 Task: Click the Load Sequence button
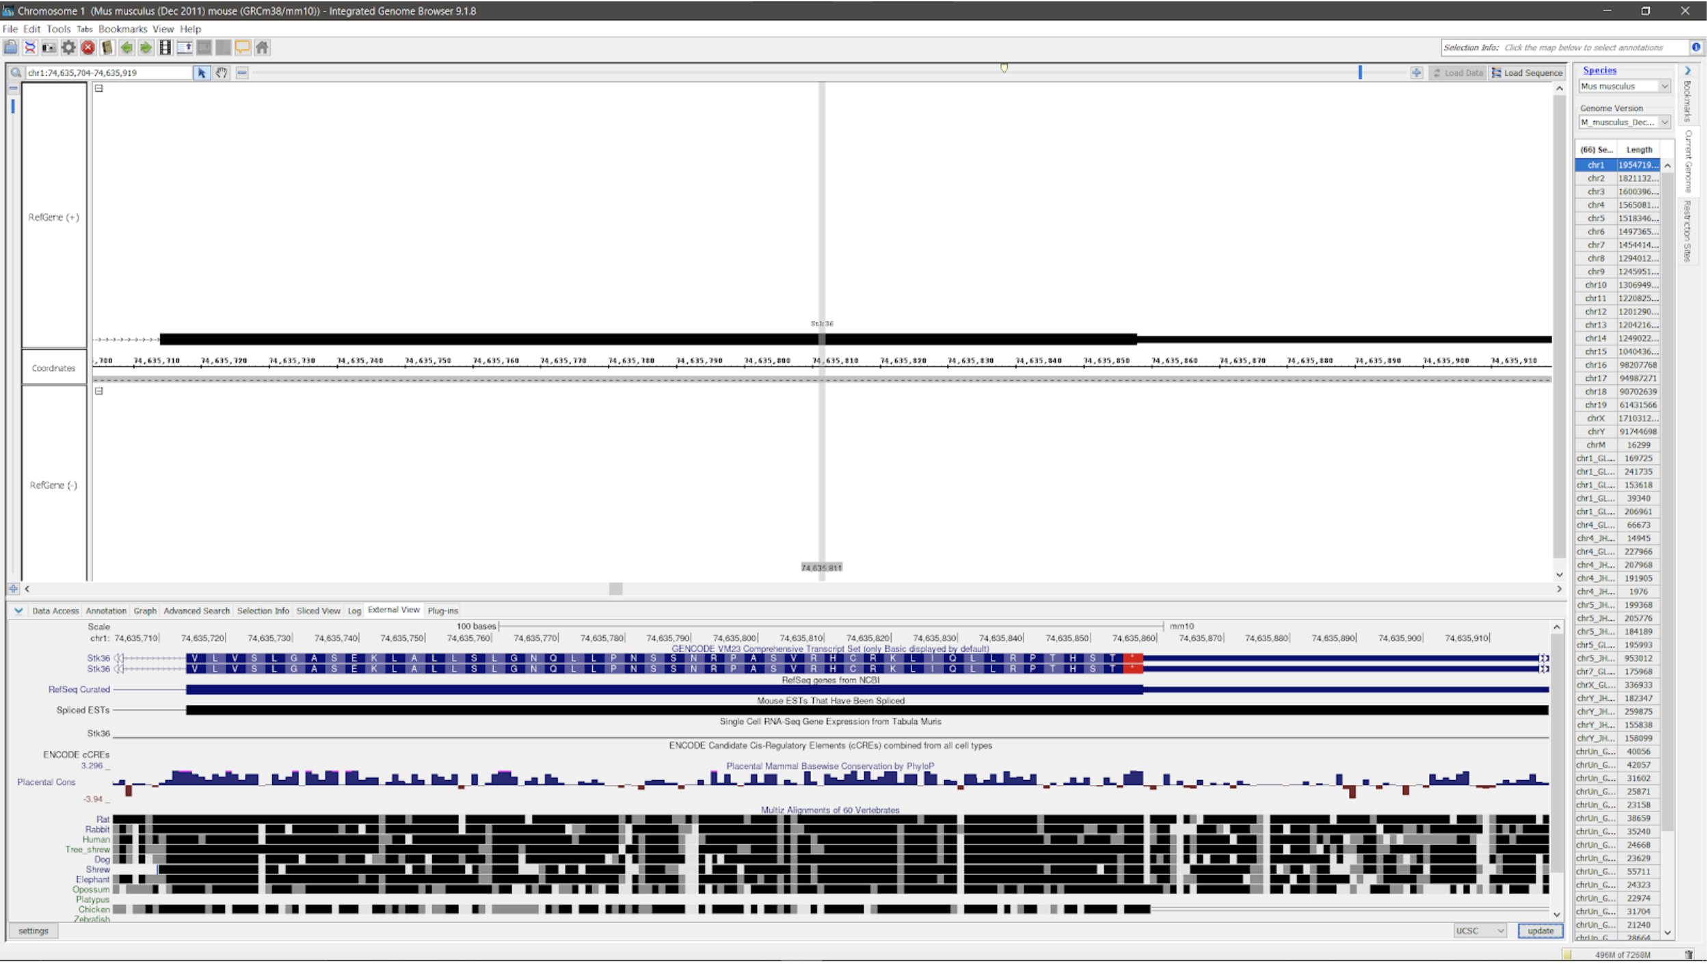coord(1526,72)
